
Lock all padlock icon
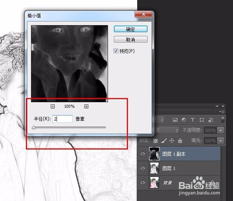tap(180, 141)
